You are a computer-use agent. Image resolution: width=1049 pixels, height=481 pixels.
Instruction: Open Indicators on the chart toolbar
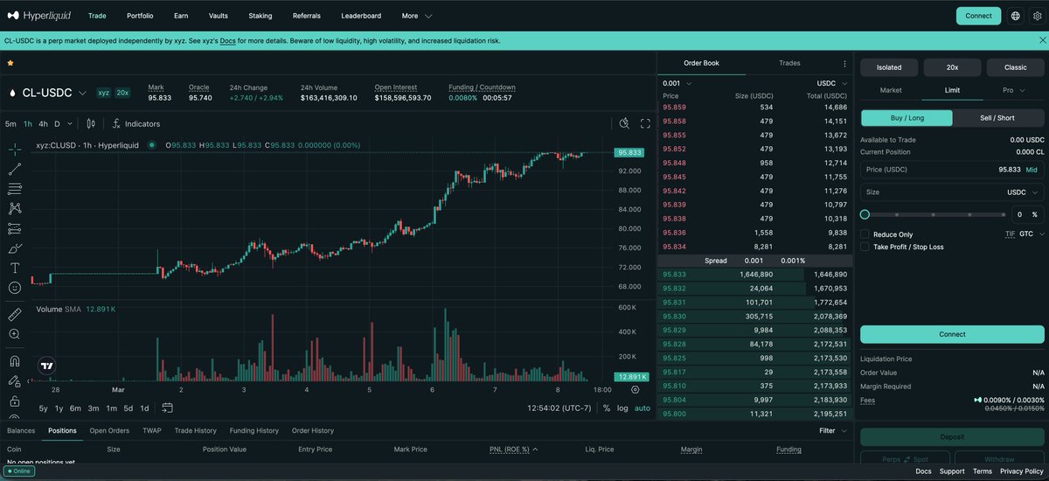point(136,124)
